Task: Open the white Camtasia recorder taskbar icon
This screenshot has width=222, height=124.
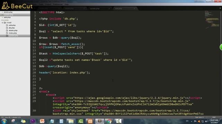Action: pos(119,121)
